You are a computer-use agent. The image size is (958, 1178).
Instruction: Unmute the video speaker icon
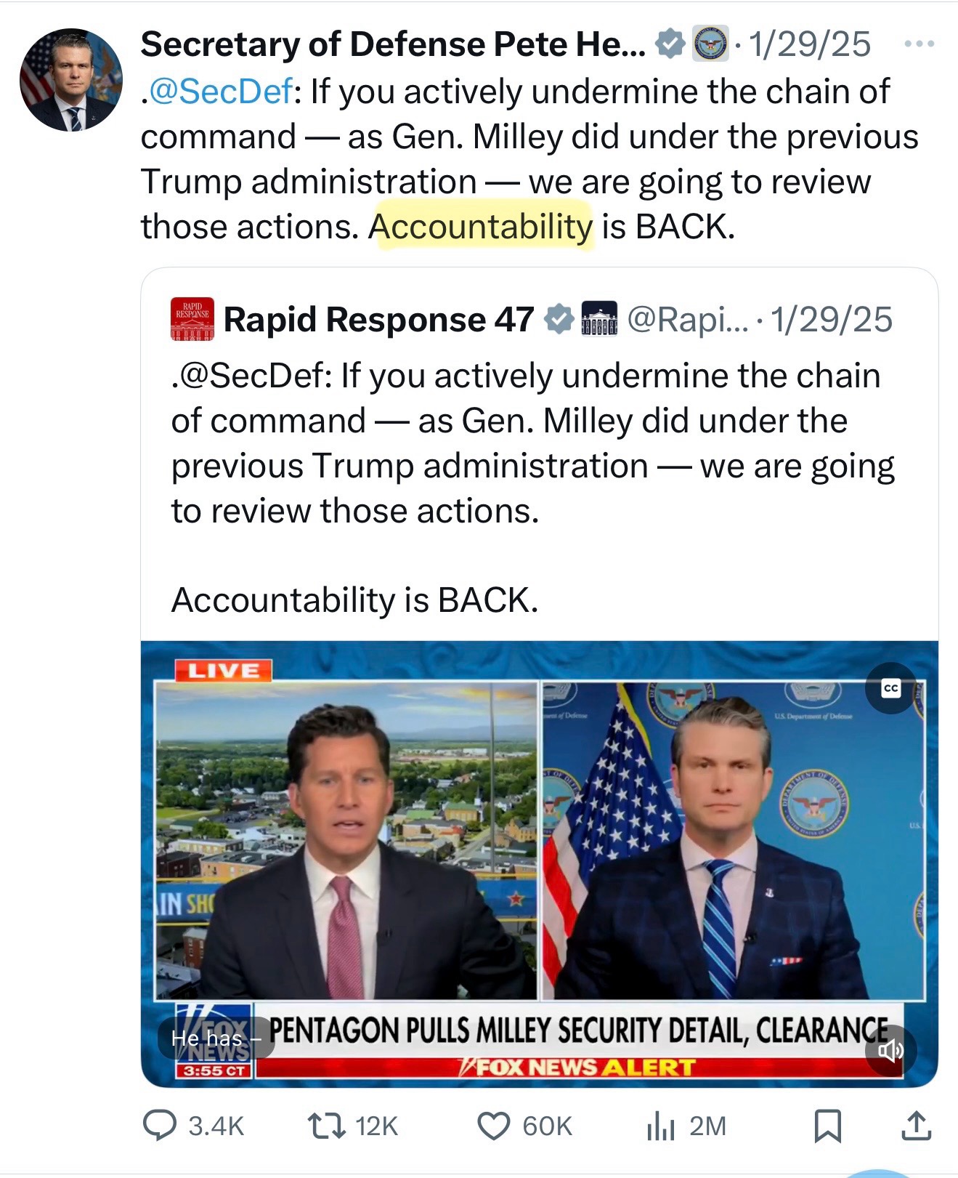tap(890, 1050)
